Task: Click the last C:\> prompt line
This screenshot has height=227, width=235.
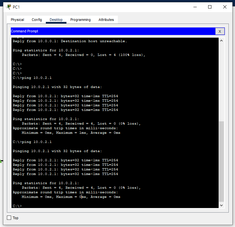Action: (17, 206)
